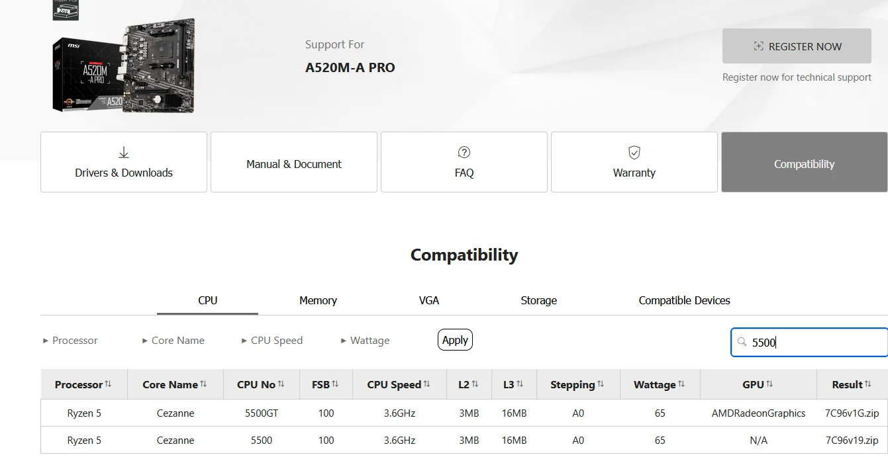
Task: Click the Drivers & Downloads arrow icon
Action: click(124, 153)
